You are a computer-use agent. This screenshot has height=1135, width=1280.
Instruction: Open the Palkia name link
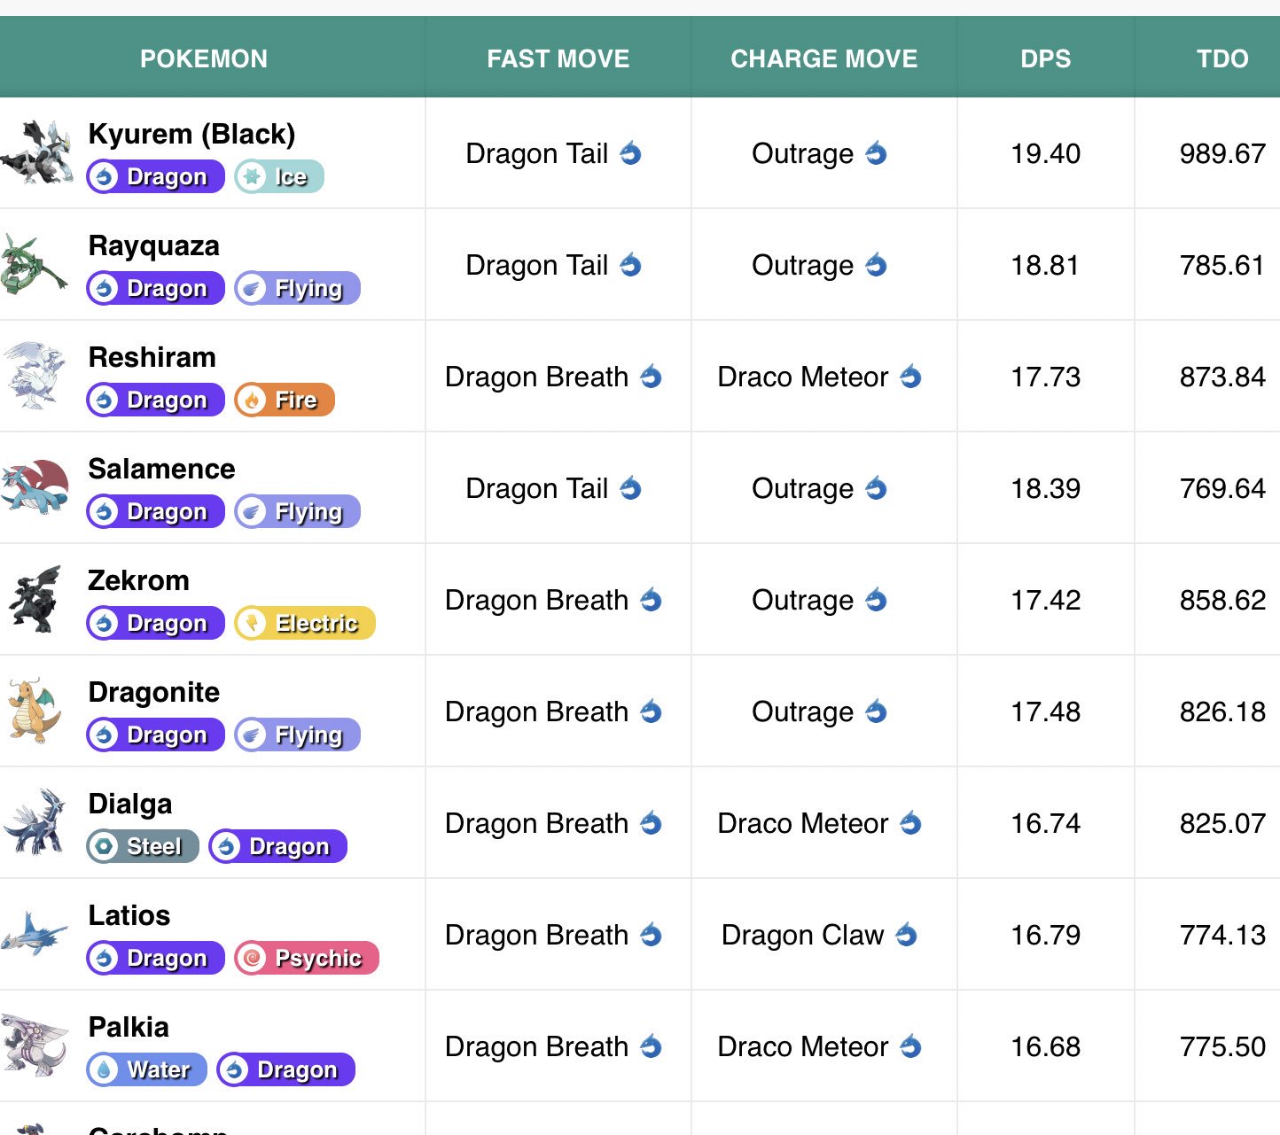(129, 1027)
